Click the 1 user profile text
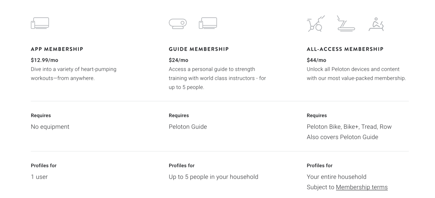 tap(39, 177)
